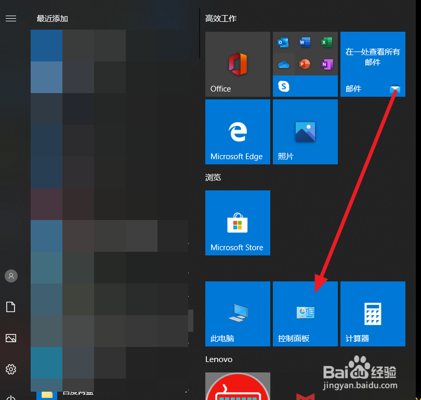
Task: Launch PowerPoint from the Office apps folder
Action: click(305, 64)
